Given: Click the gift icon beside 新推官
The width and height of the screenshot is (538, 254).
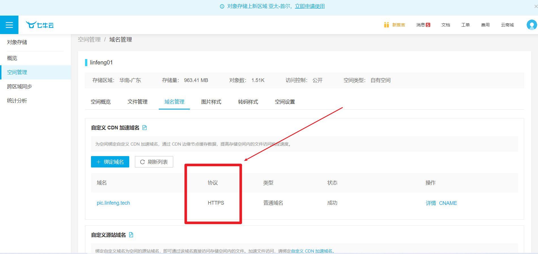Looking at the screenshot, I should pos(386,25).
